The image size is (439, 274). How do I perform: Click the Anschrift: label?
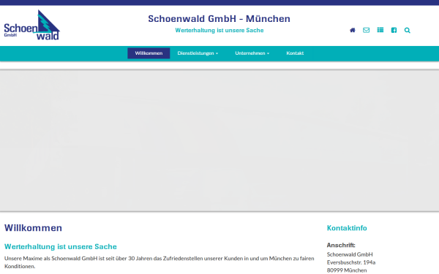(x=341, y=246)
